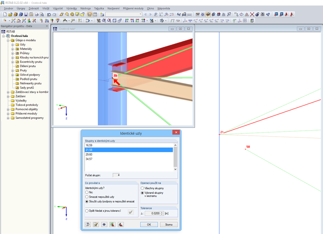
Task: Click the Storno button
Action: point(169,225)
